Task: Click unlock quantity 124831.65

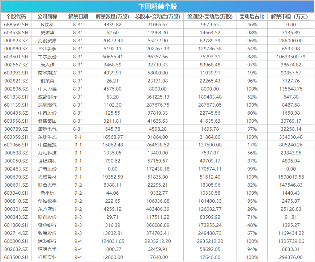Action: tap(113, 241)
